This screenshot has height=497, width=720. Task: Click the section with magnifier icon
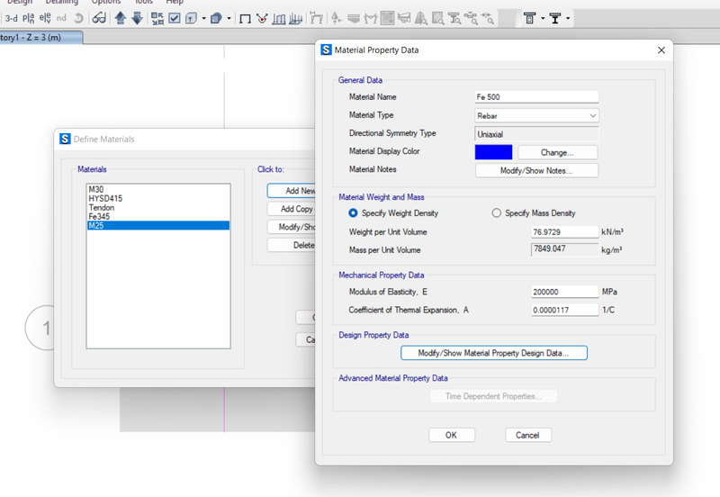[x=438, y=18]
